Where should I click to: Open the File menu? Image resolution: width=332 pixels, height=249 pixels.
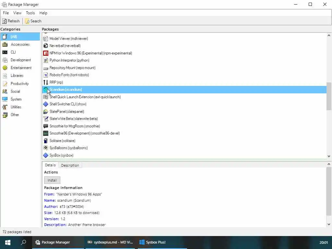(x=6, y=13)
